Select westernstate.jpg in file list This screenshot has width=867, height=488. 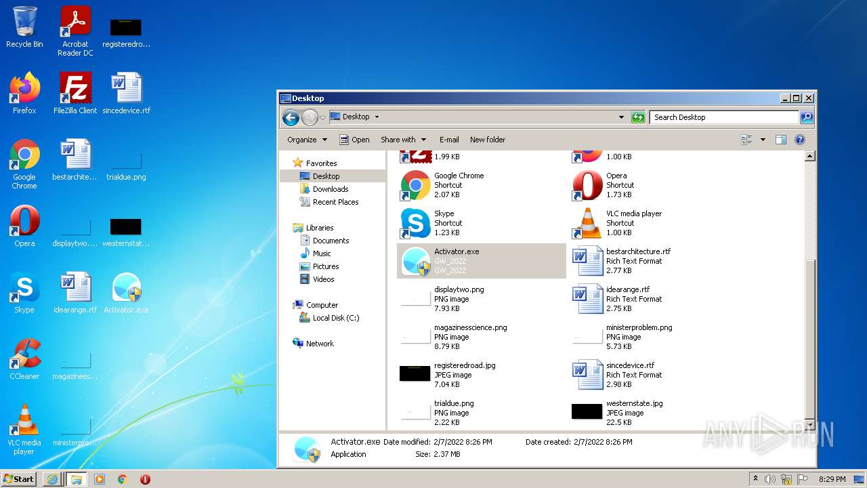[x=653, y=413]
